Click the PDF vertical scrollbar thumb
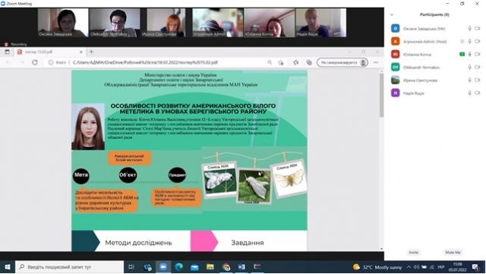The height and width of the screenshot is (274, 486). click(x=381, y=95)
